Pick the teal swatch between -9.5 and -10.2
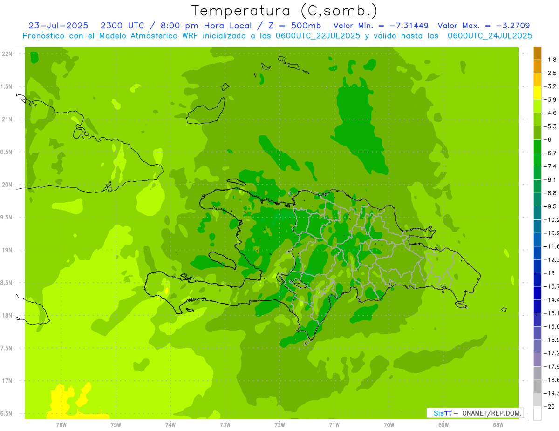This screenshot has width=559, height=431. (537, 213)
